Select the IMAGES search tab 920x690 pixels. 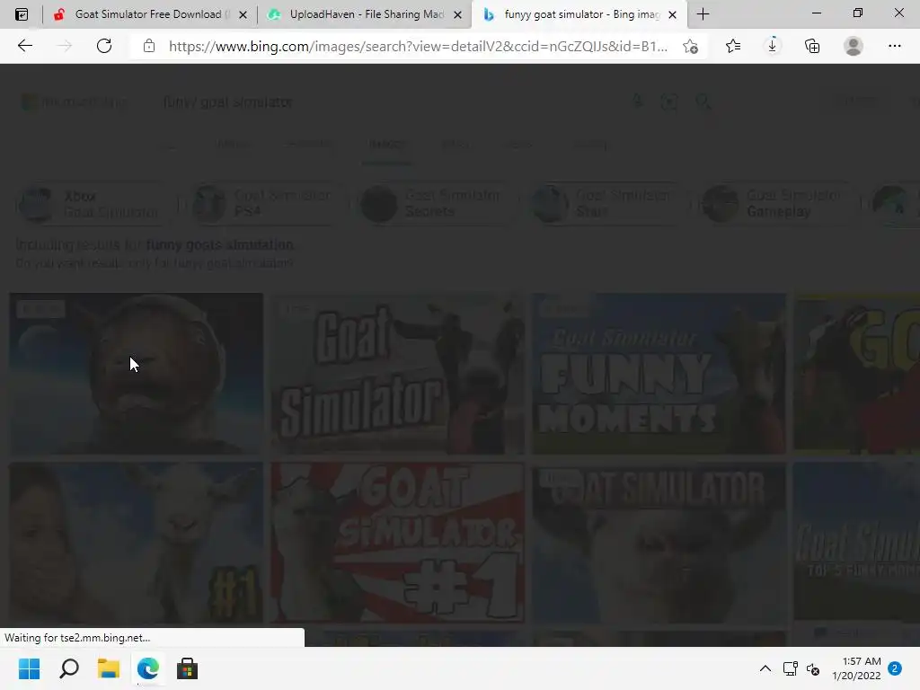386,145
